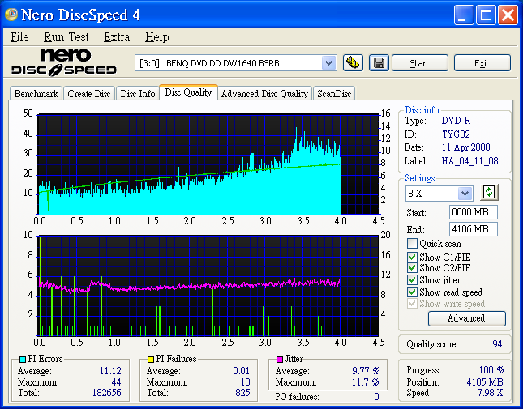Click the Position value 4105 MB
The image size is (523, 409).
485,381
